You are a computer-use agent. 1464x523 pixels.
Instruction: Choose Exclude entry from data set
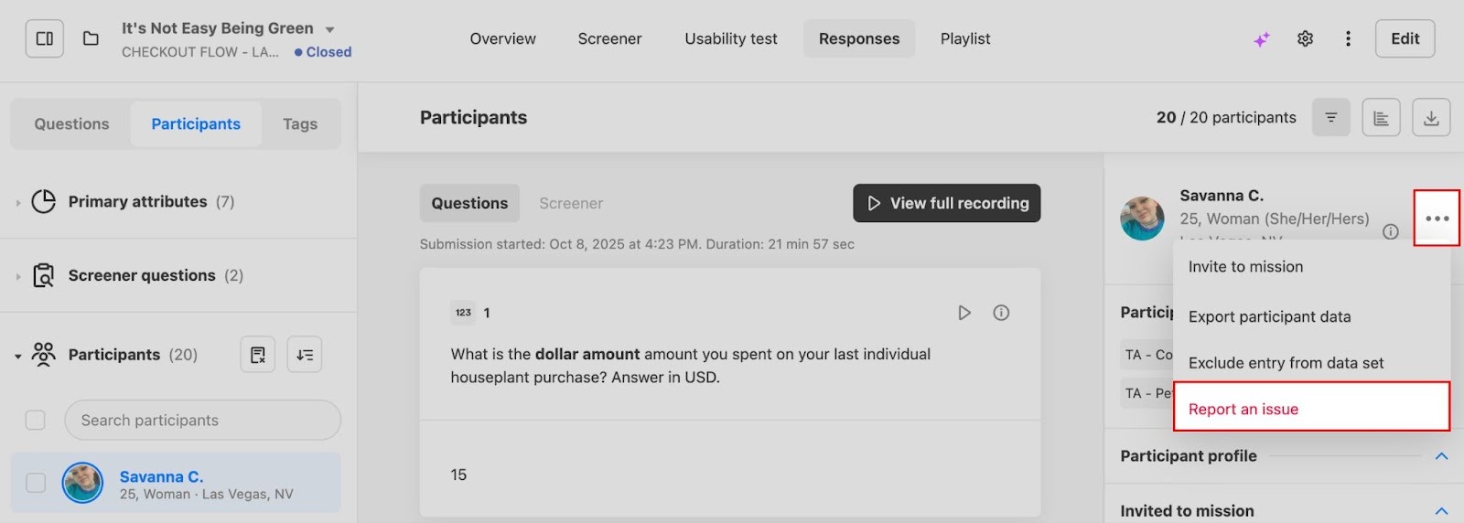(1286, 363)
